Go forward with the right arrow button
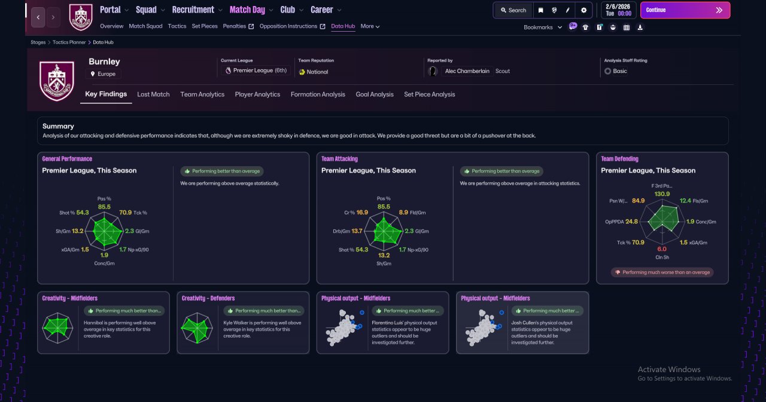 tap(53, 17)
